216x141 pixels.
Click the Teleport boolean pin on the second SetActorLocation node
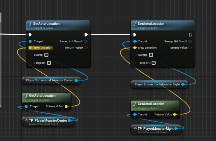coord(135,63)
